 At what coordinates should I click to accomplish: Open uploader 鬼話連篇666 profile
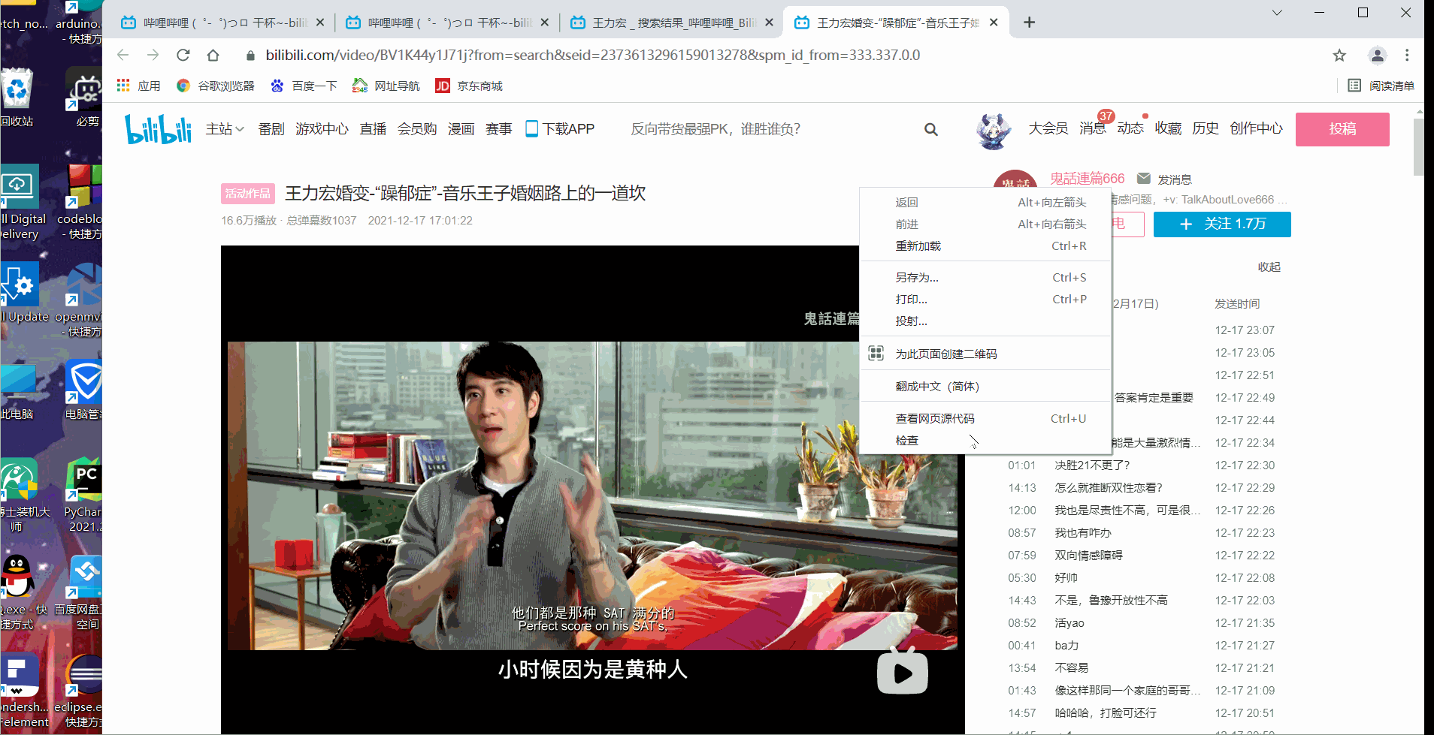click(1087, 179)
